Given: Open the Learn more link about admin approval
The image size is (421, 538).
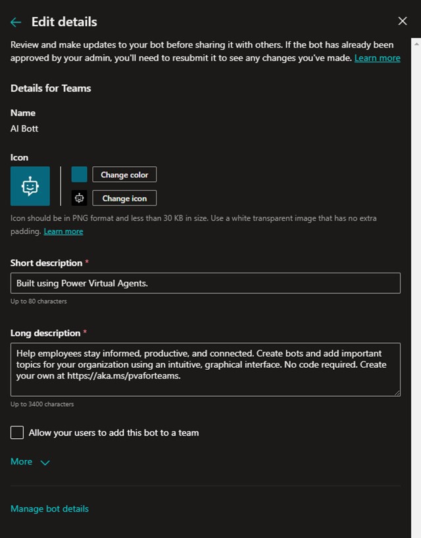Looking at the screenshot, I should click(377, 58).
